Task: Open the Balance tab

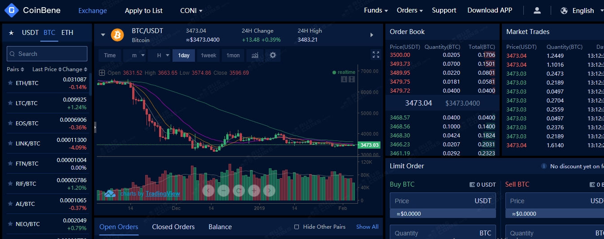Action: click(220, 227)
